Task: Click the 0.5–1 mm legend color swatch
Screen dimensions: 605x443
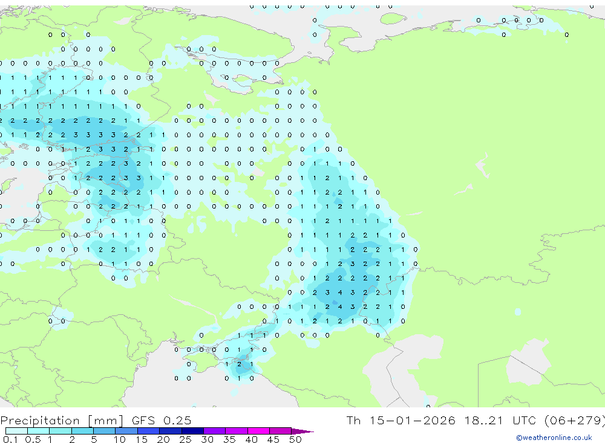Action: [38, 431]
